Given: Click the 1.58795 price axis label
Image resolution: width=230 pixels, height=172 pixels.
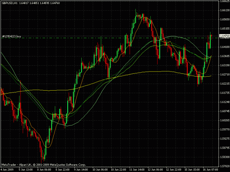Looking at the screenshot, I should [x=225, y=148].
